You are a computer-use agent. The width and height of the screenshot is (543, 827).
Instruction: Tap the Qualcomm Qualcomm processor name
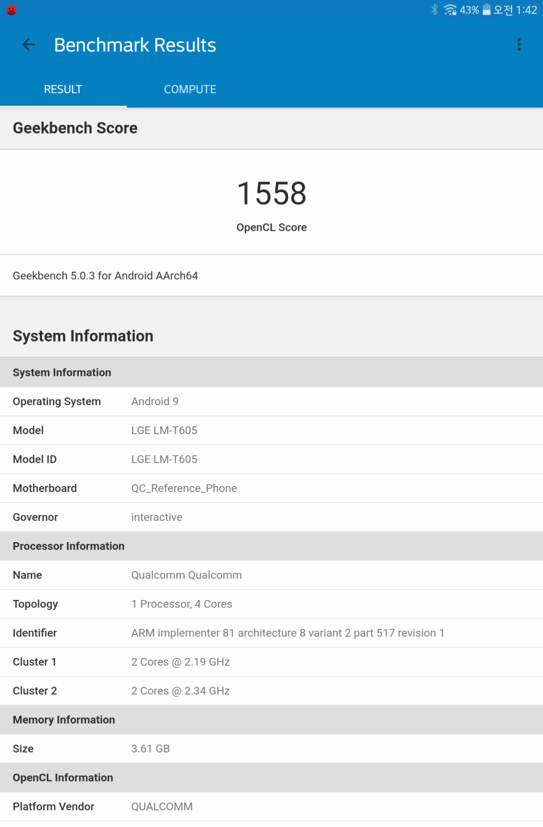coord(187,575)
